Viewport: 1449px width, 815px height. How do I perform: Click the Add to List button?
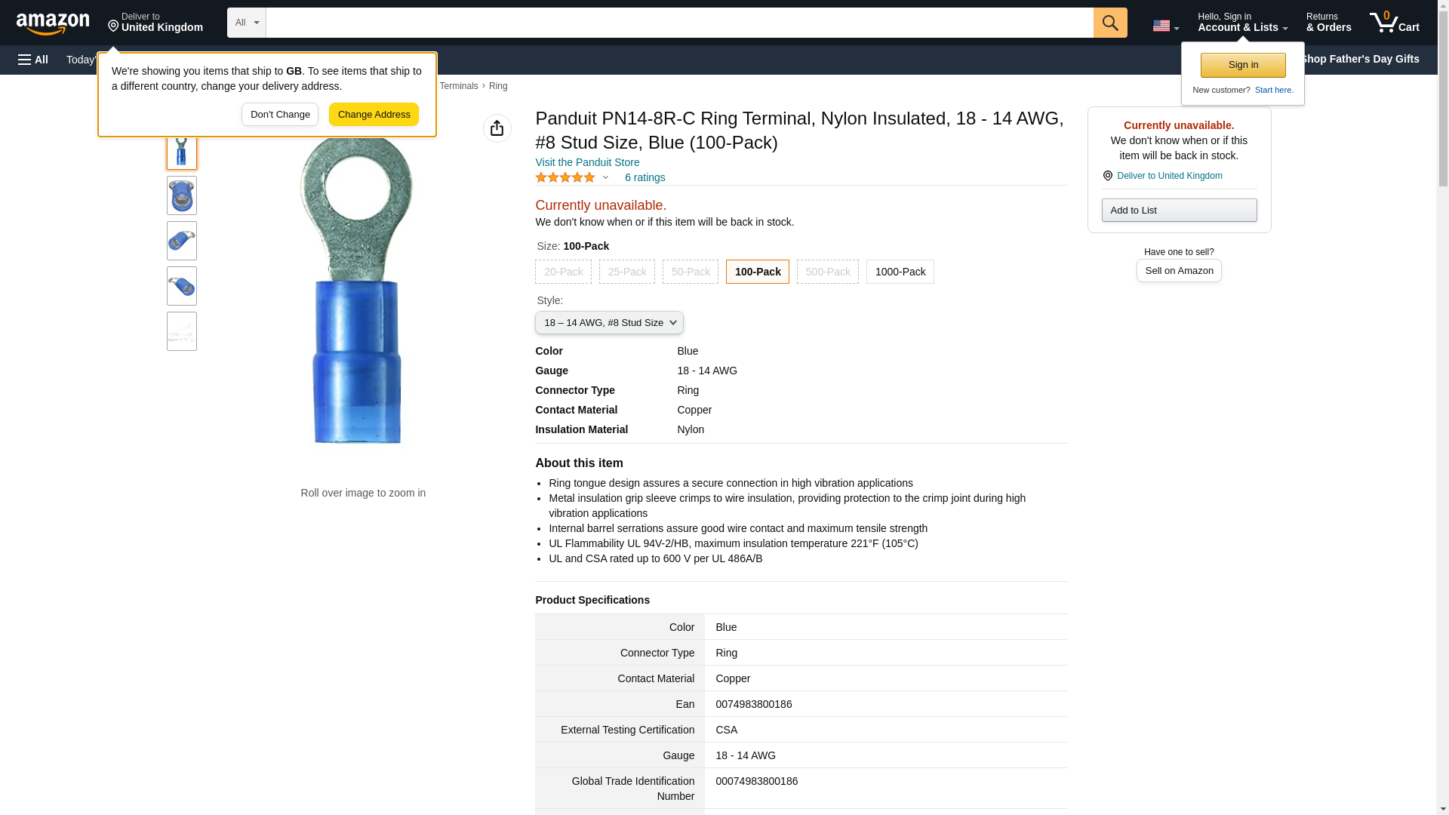[1178, 211]
